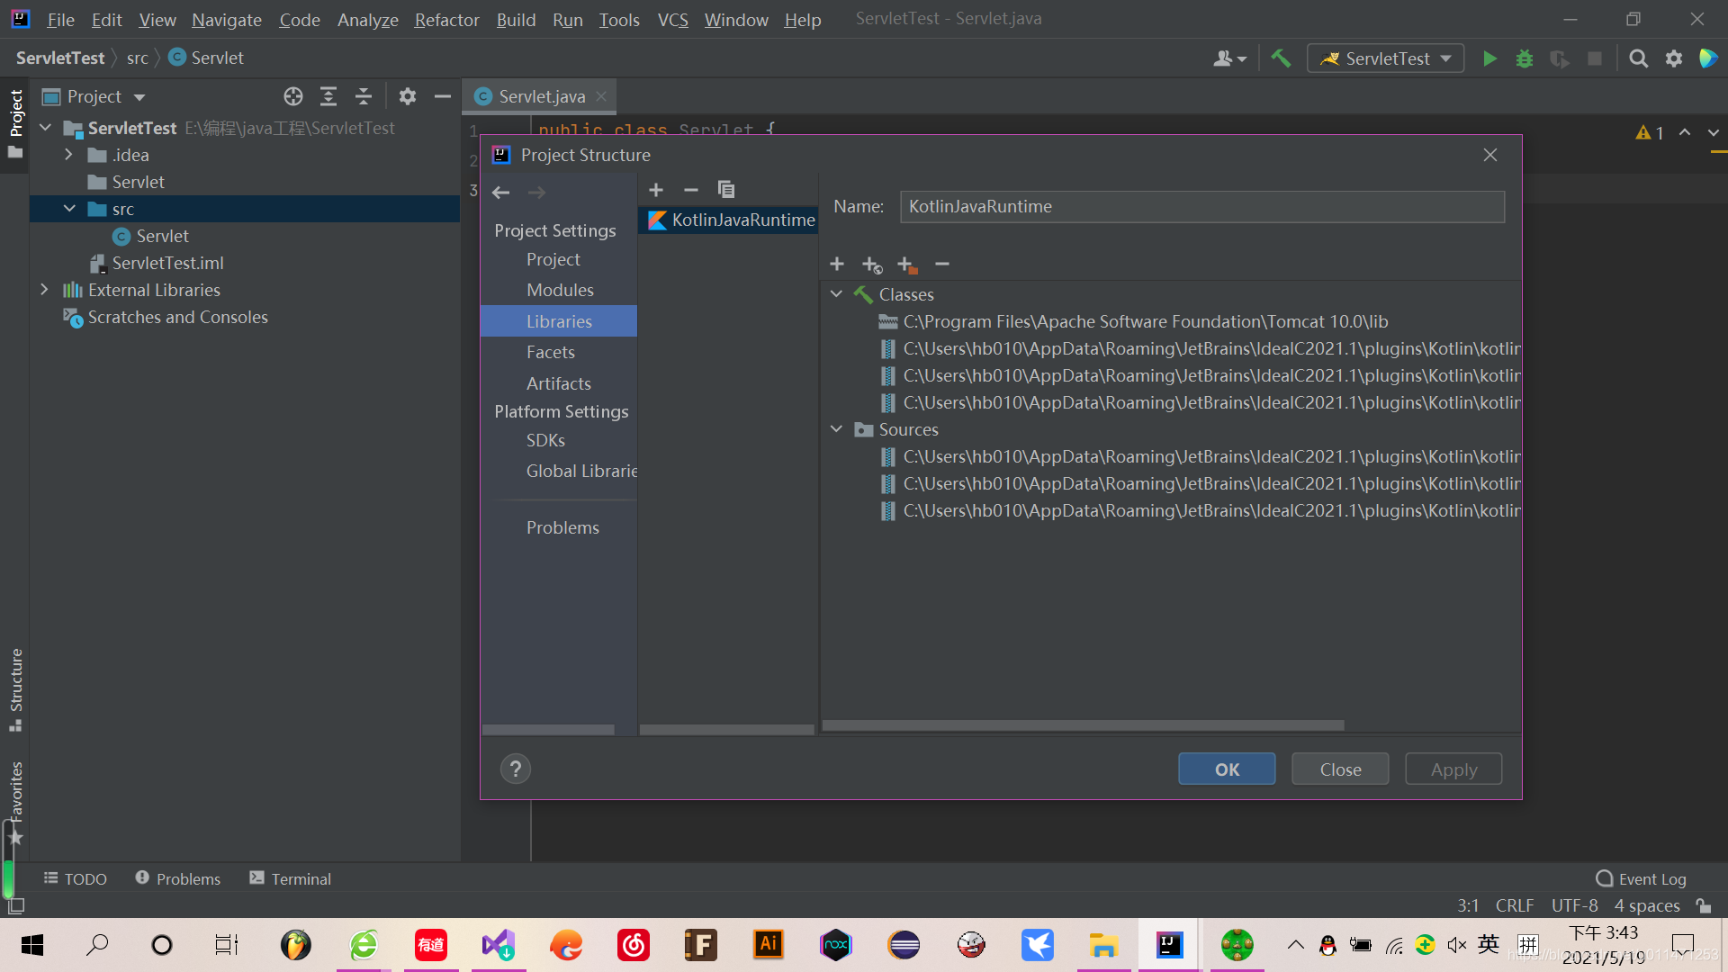The height and width of the screenshot is (972, 1728).
Task: Click the Search Everywhere magnifier icon
Action: tap(1639, 58)
